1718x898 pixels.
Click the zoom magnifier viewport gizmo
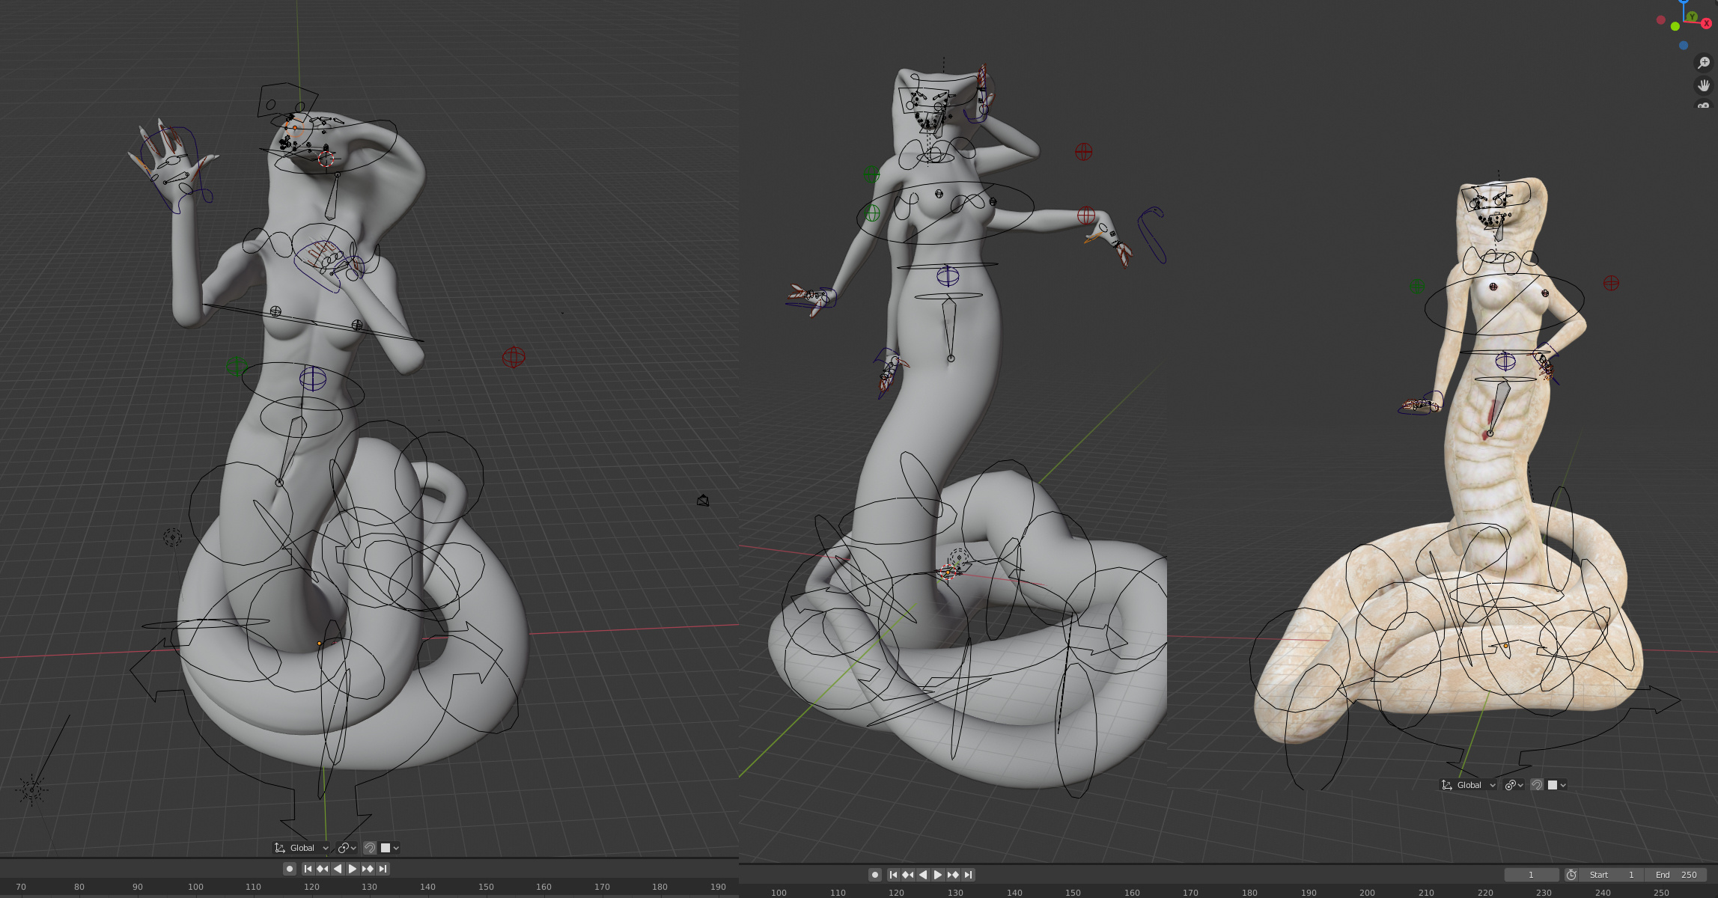pyautogui.click(x=1703, y=64)
